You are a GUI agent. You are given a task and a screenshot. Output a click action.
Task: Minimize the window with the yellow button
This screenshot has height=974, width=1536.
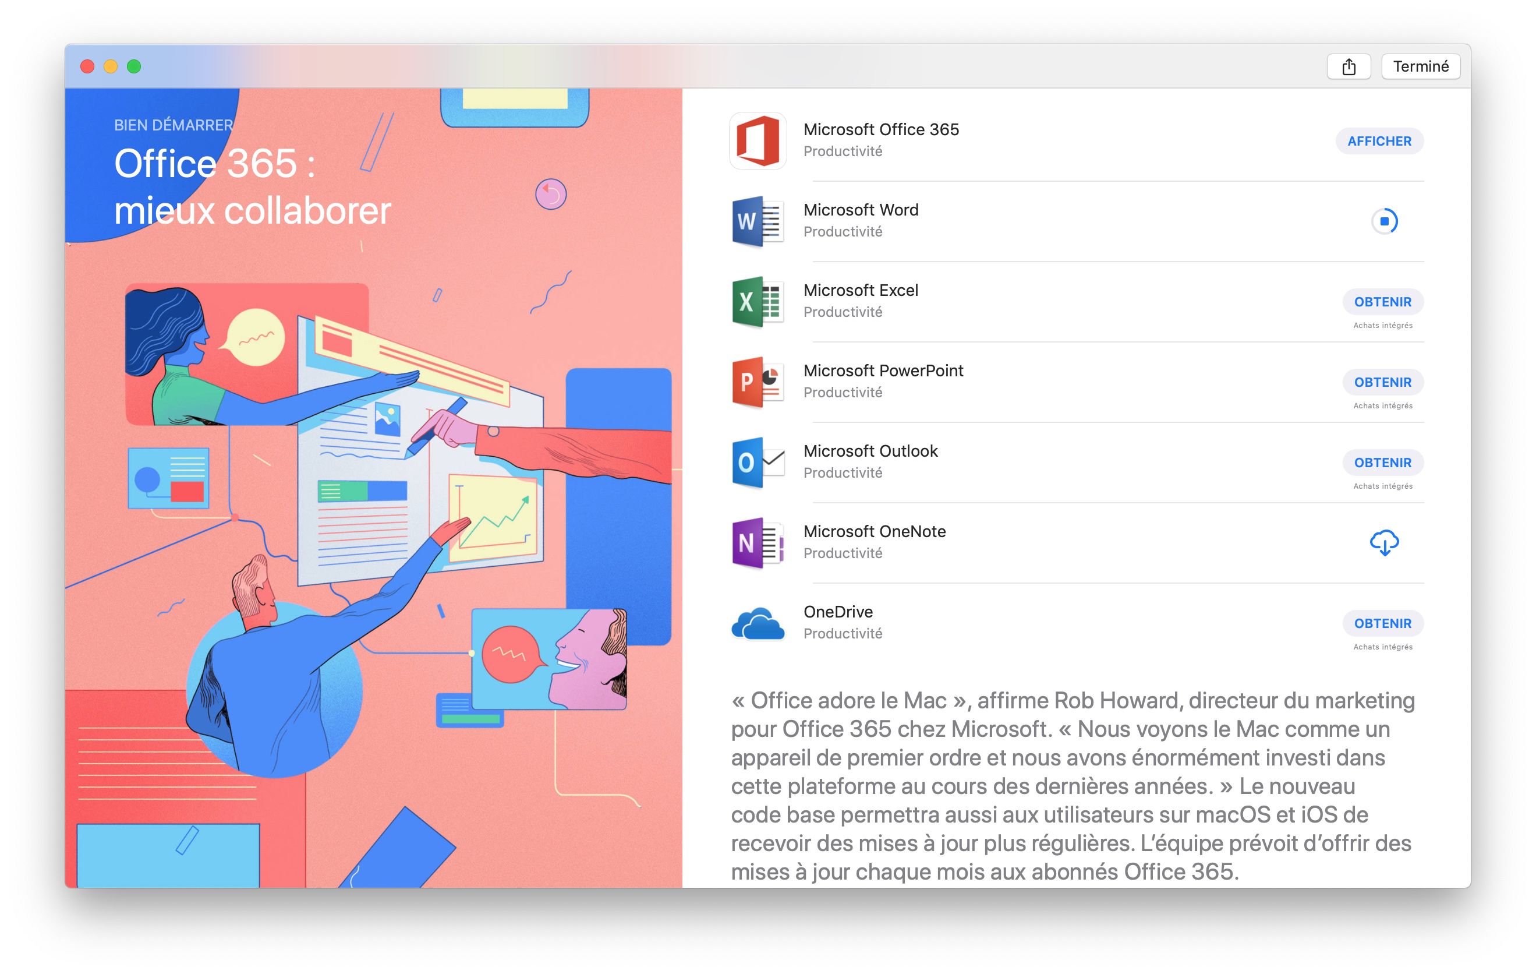click(111, 66)
